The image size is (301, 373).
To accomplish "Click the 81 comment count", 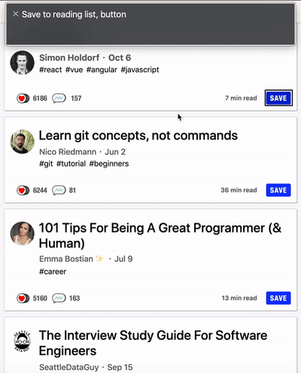I will [72, 190].
